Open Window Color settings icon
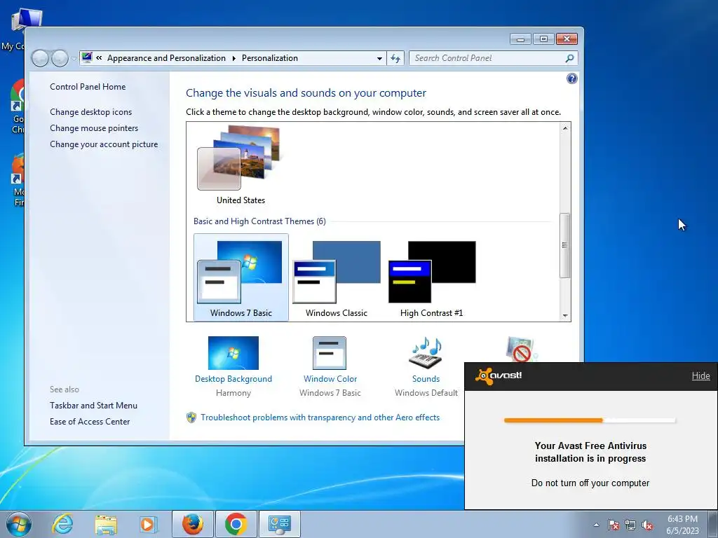718x538 pixels. coord(330,353)
